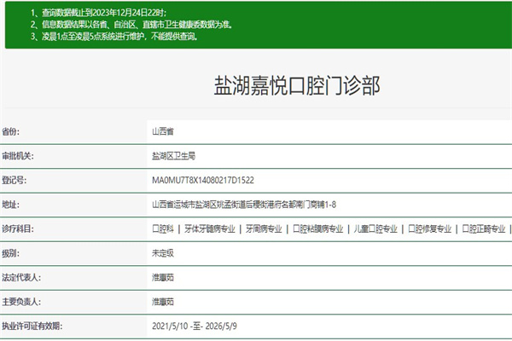This screenshot has height=341, width=512.
Task: Click the 级别 label
Action: click(x=10, y=253)
